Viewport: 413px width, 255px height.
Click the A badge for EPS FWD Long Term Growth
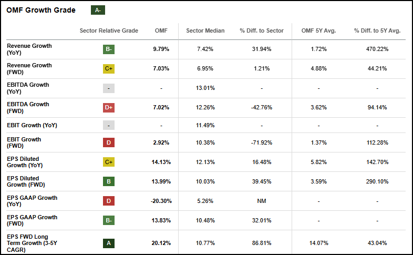click(109, 243)
